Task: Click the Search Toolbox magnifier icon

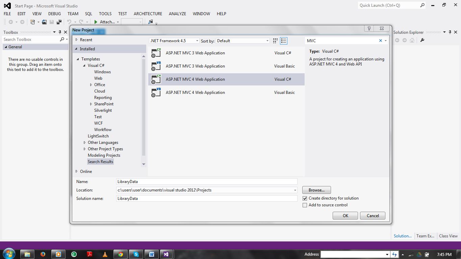Action: pos(62,40)
